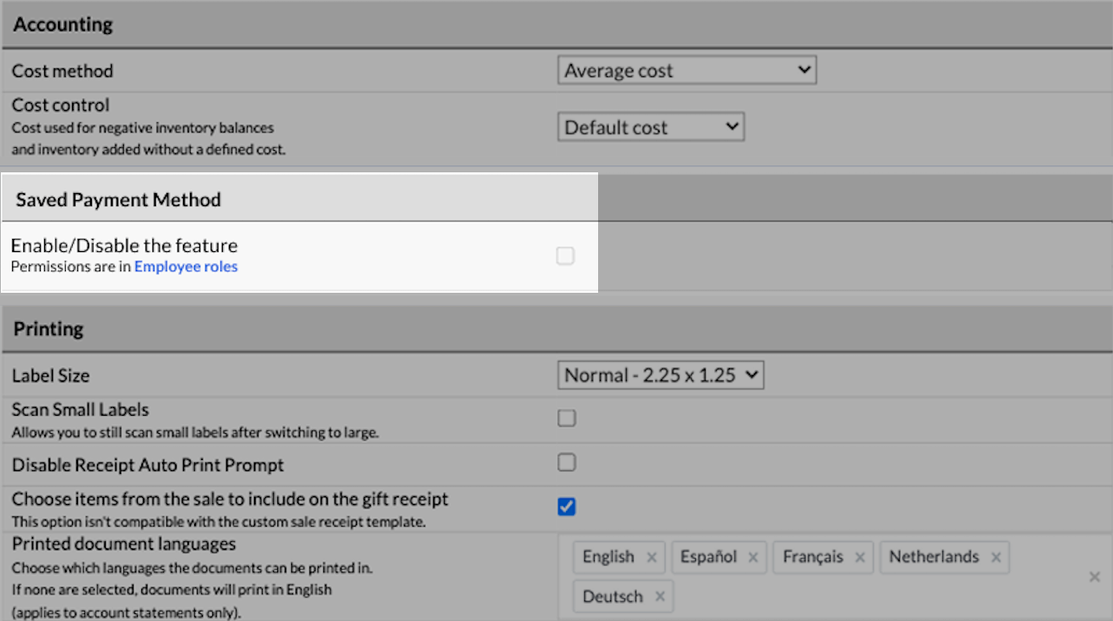Uncheck choose items for gift receipt
Viewport: 1113px width, 621px height.
(x=566, y=507)
